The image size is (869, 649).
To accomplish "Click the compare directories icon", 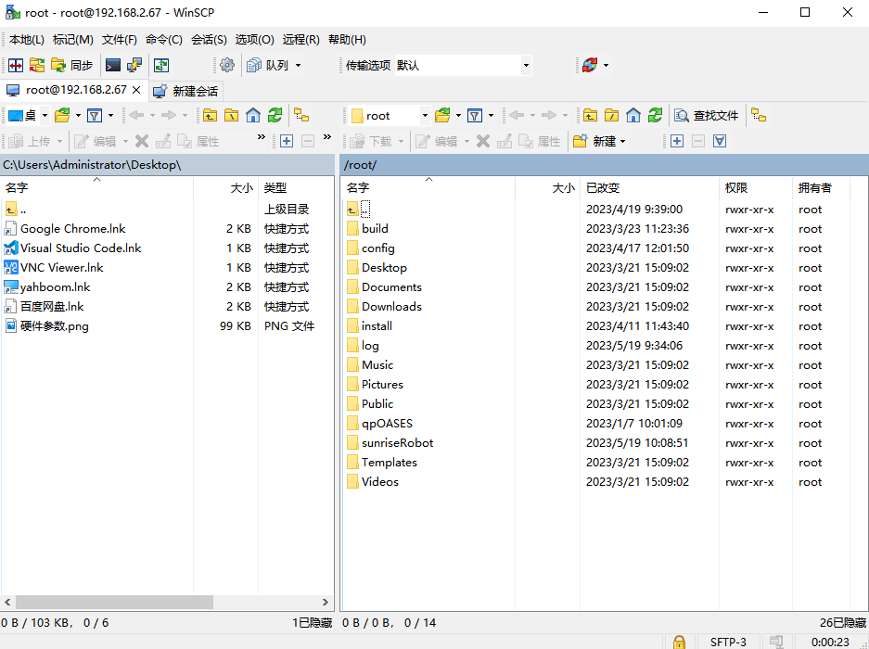I will click(x=15, y=65).
